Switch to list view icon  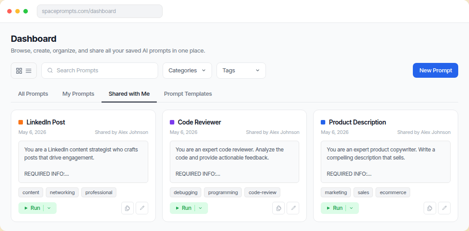pos(28,71)
